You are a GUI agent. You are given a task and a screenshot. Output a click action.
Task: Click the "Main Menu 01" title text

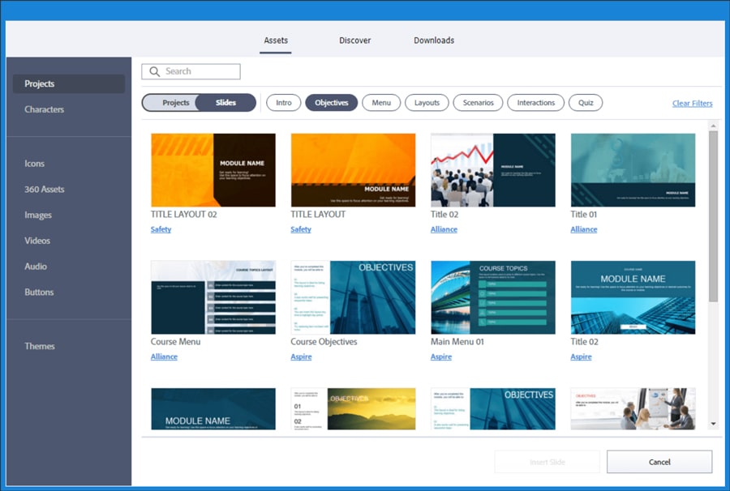(x=457, y=342)
